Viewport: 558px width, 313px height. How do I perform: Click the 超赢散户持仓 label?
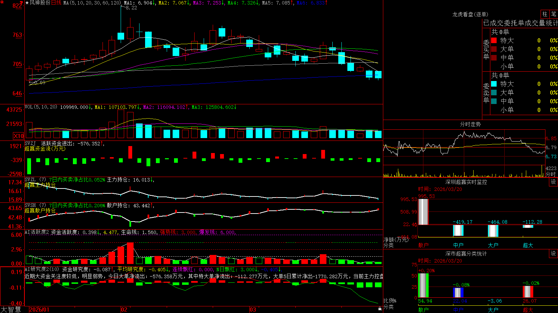click(x=40, y=210)
